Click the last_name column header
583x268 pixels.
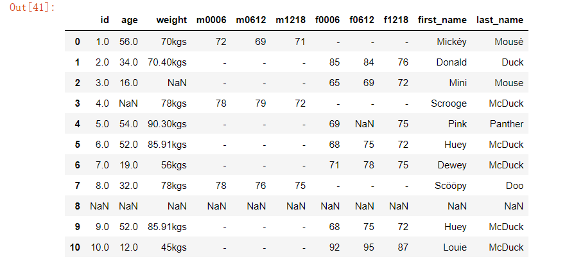coord(500,20)
